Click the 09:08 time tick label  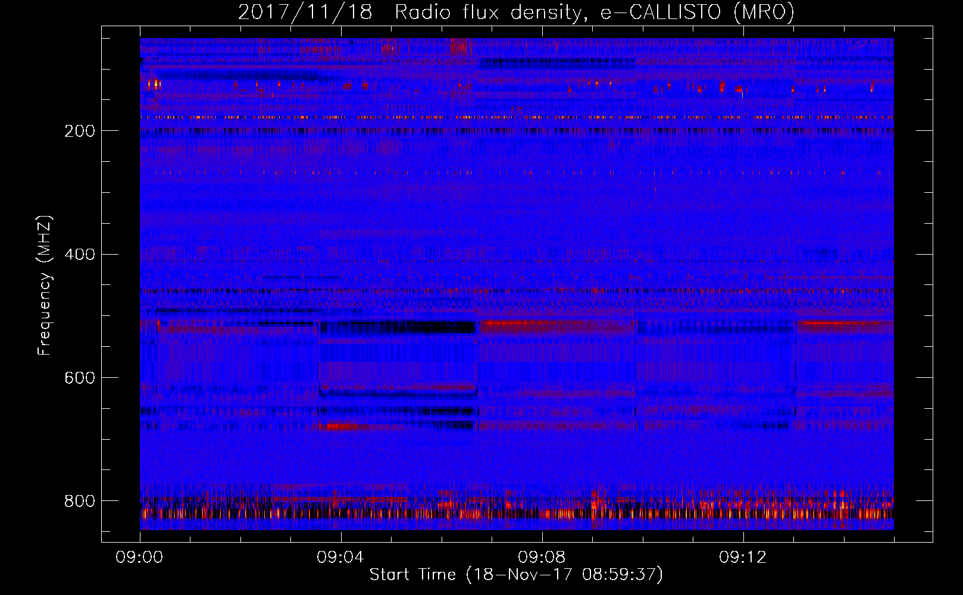point(542,558)
